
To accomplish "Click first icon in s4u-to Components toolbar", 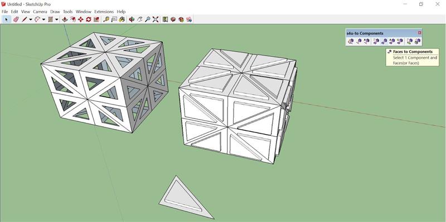I will pyautogui.click(x=351, y=41).
